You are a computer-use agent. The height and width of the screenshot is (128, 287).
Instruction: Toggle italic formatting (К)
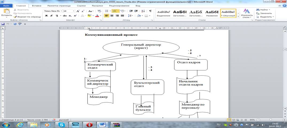[52, 16]
